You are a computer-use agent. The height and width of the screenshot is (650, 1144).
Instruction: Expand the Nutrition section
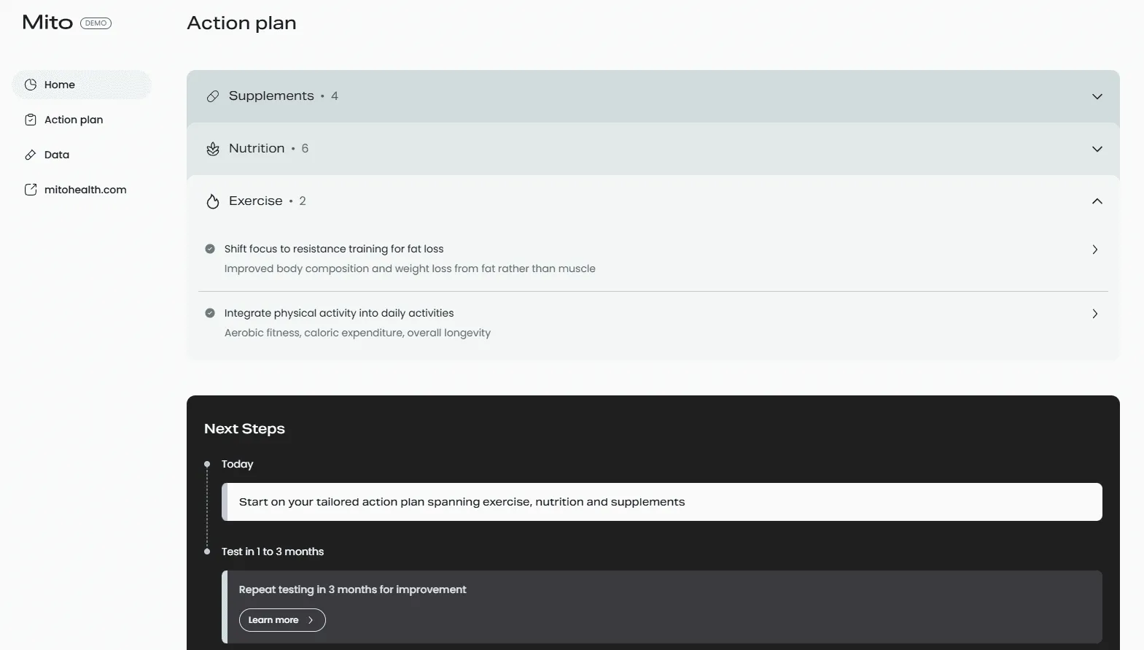[1097, 148]
